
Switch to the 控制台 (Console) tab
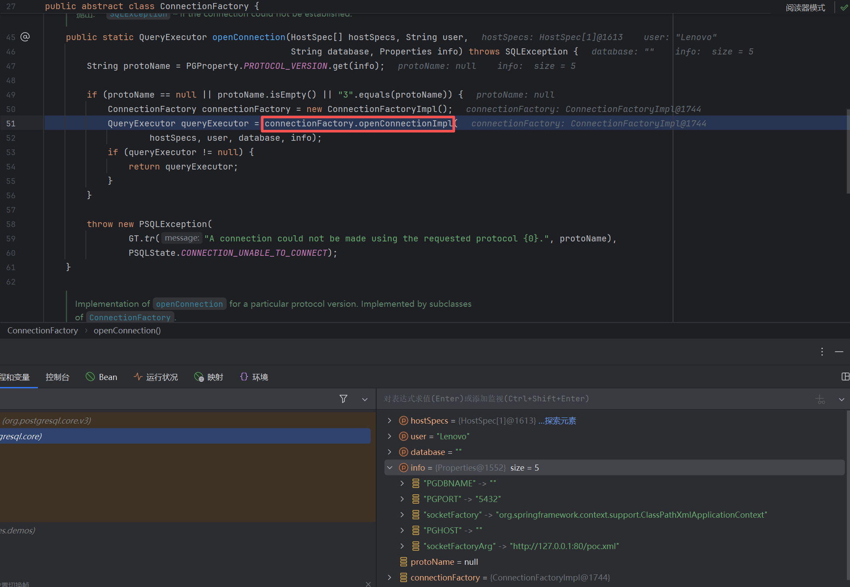click(x=58, y=377)
